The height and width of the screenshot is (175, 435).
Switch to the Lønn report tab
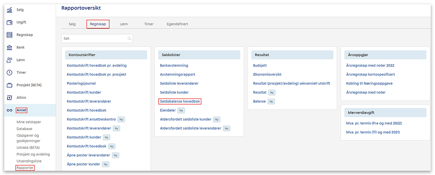pos(123,24)
